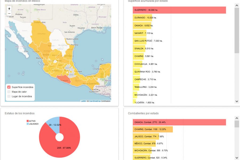The height and width of the screenshot is (160, 240).
Task: Click the blue LIQUIDADO legend swatch
Action: click(x=27, y=124)
